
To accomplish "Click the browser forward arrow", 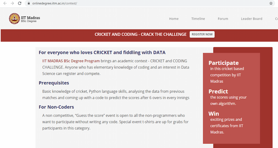I will coord(12,3).
